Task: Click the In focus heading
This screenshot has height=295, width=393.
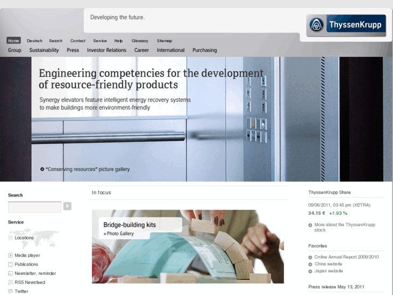Action: coord(101,193)
